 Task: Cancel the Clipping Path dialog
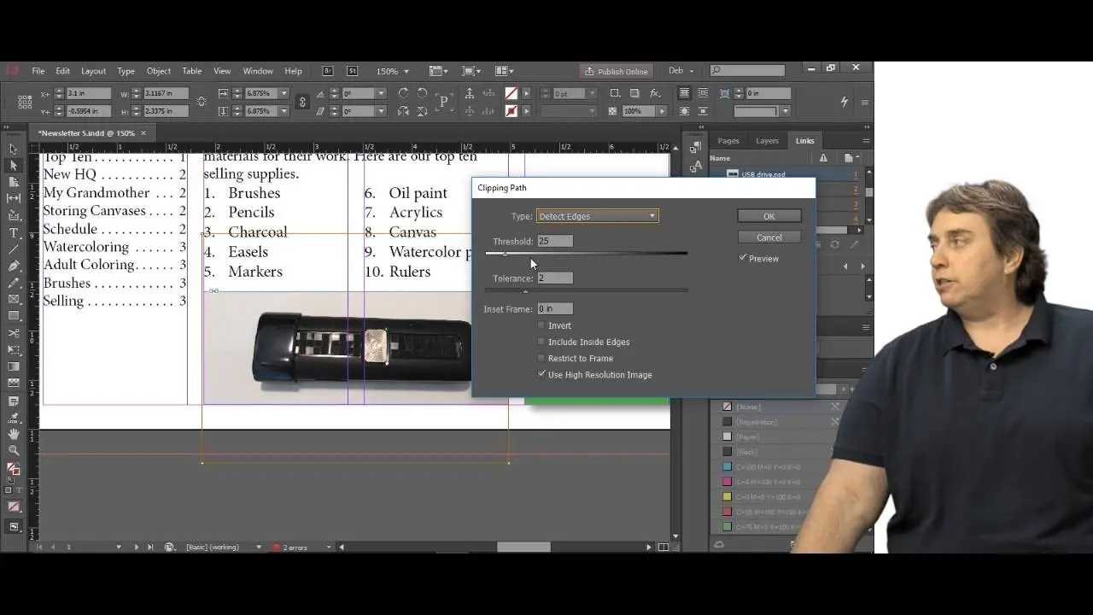coord(769,237)
